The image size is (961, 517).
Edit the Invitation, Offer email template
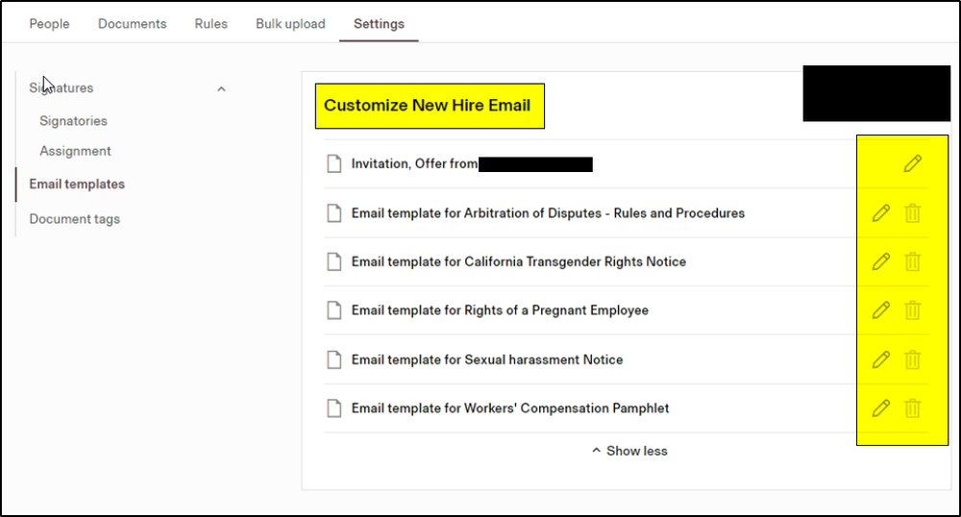point(912,164)
